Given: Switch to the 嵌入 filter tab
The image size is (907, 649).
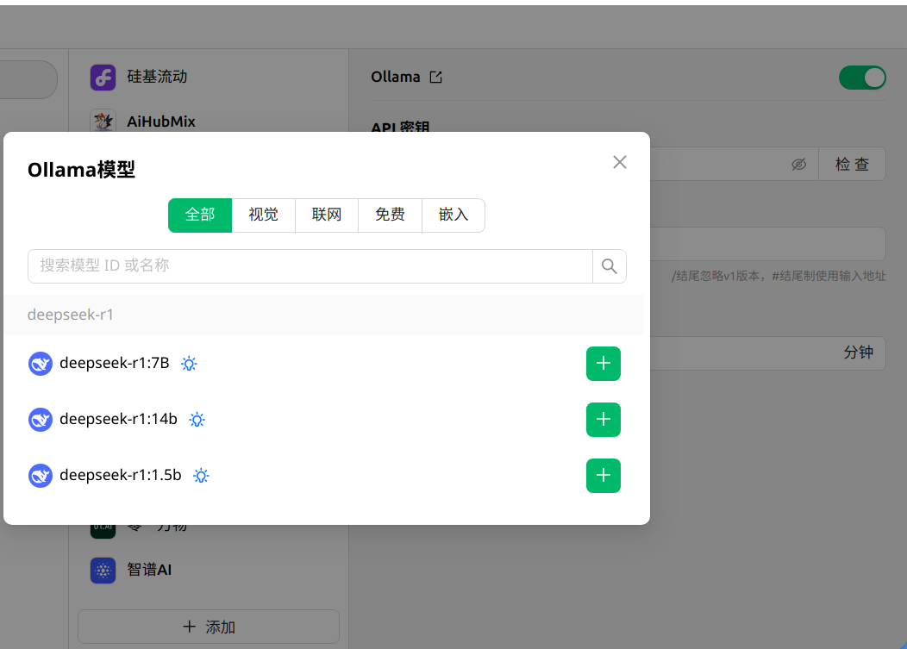Looking at the screenshot, I should [x=453, y=215].
